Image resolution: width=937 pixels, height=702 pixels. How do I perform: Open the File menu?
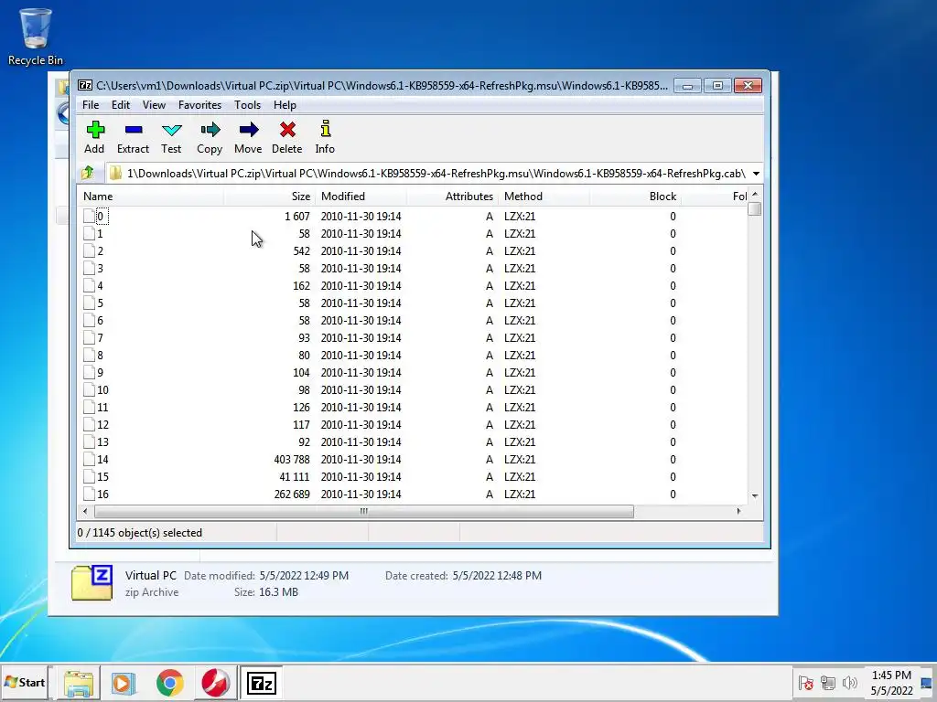click(91, 105)
